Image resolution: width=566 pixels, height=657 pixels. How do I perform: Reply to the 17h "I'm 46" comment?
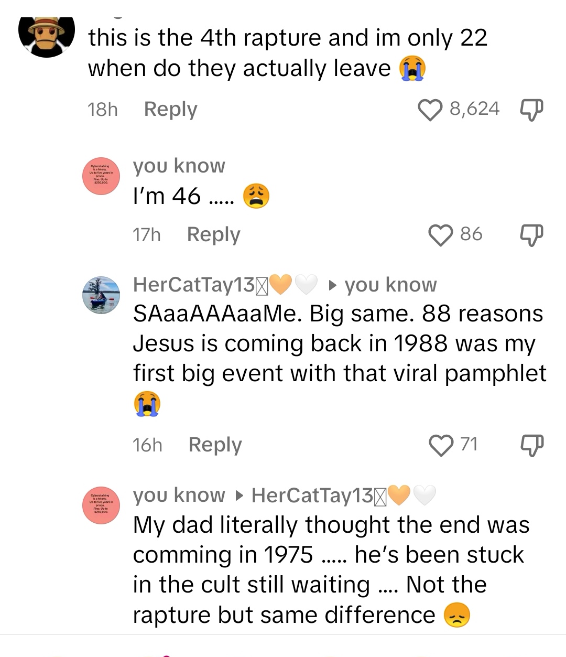pyautogui.click(x=213, y=234)
